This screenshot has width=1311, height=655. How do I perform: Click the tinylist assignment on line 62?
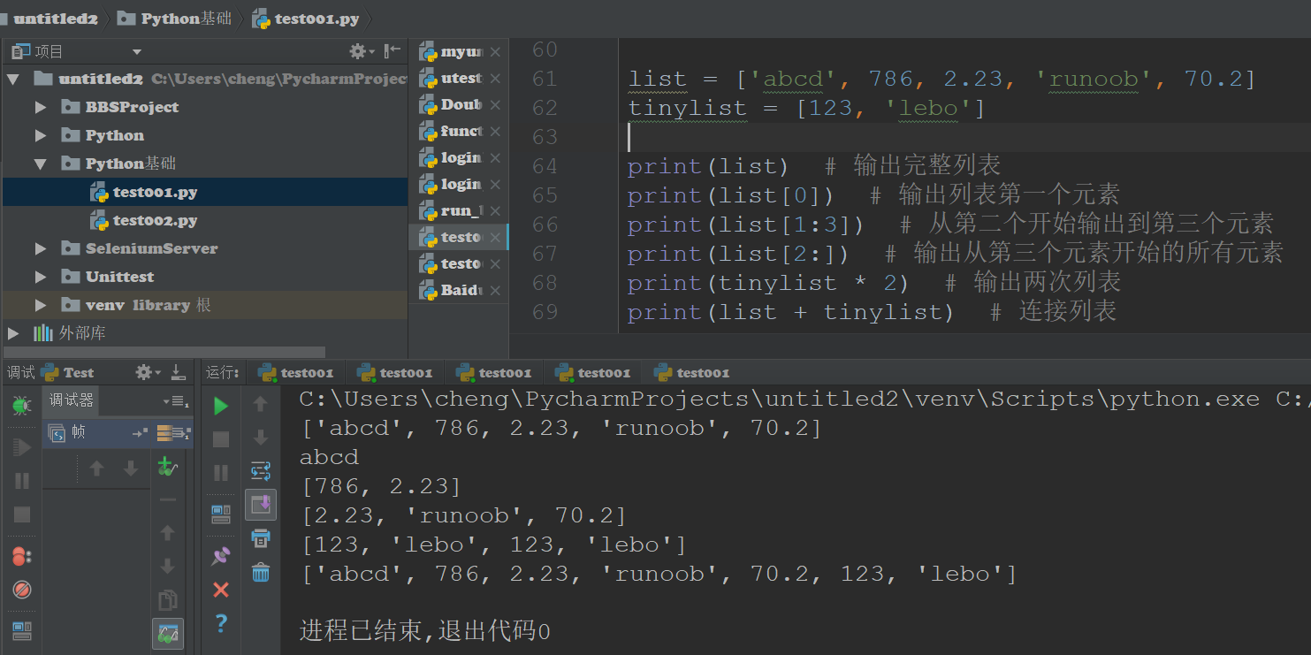coord(805,109)
